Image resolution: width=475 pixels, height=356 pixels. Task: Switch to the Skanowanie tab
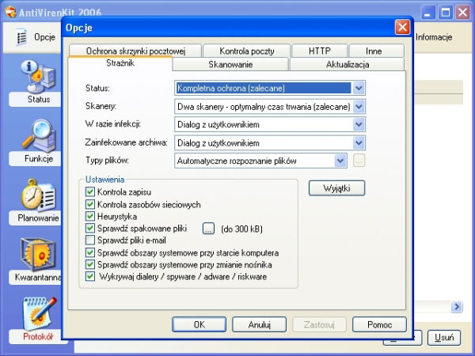pos(230,65)
